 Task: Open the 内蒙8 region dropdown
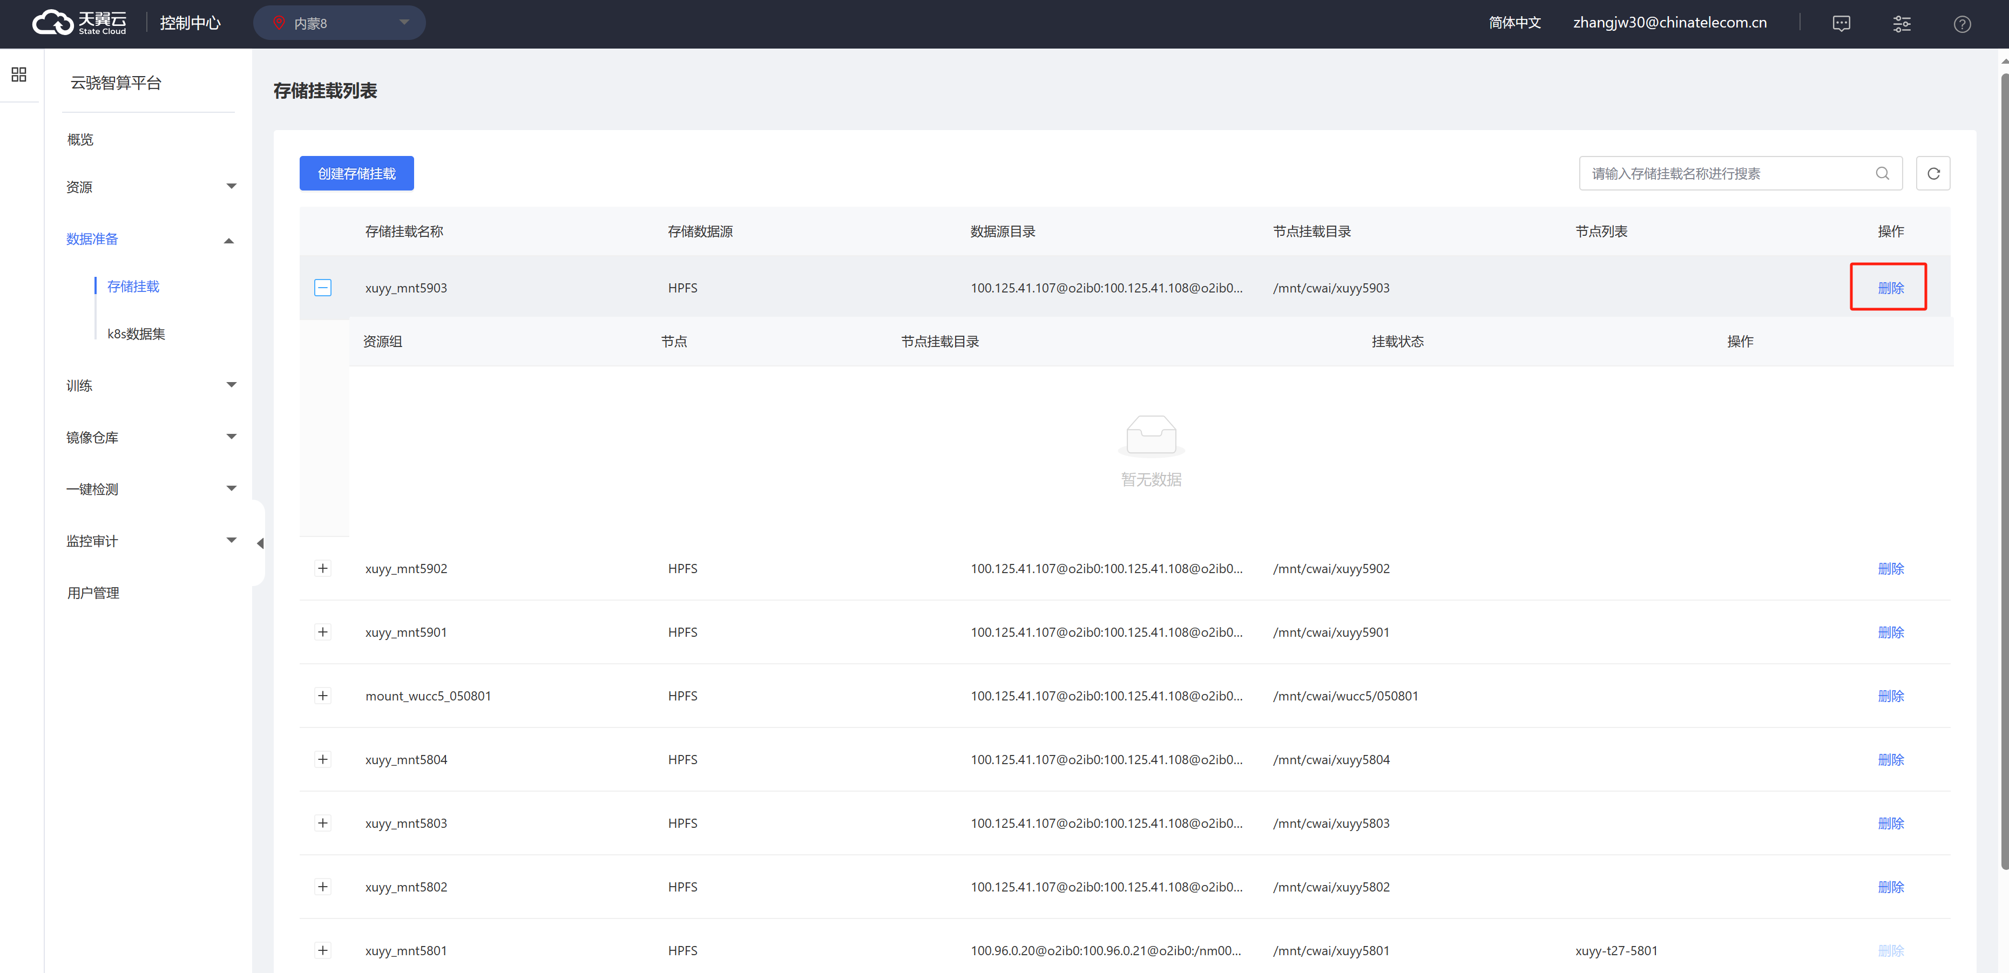339,23
